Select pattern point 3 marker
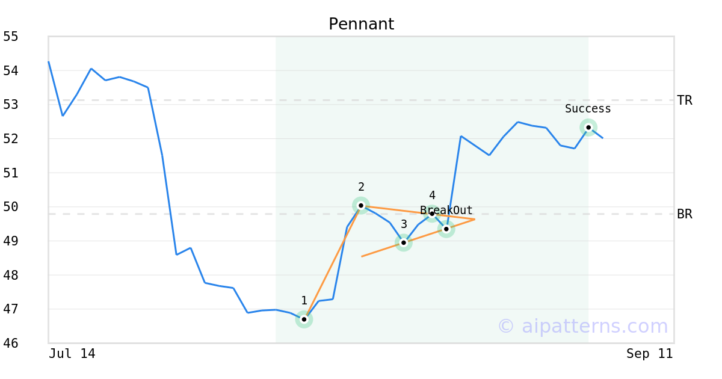722x379 pixels. [x=404, y=242]
